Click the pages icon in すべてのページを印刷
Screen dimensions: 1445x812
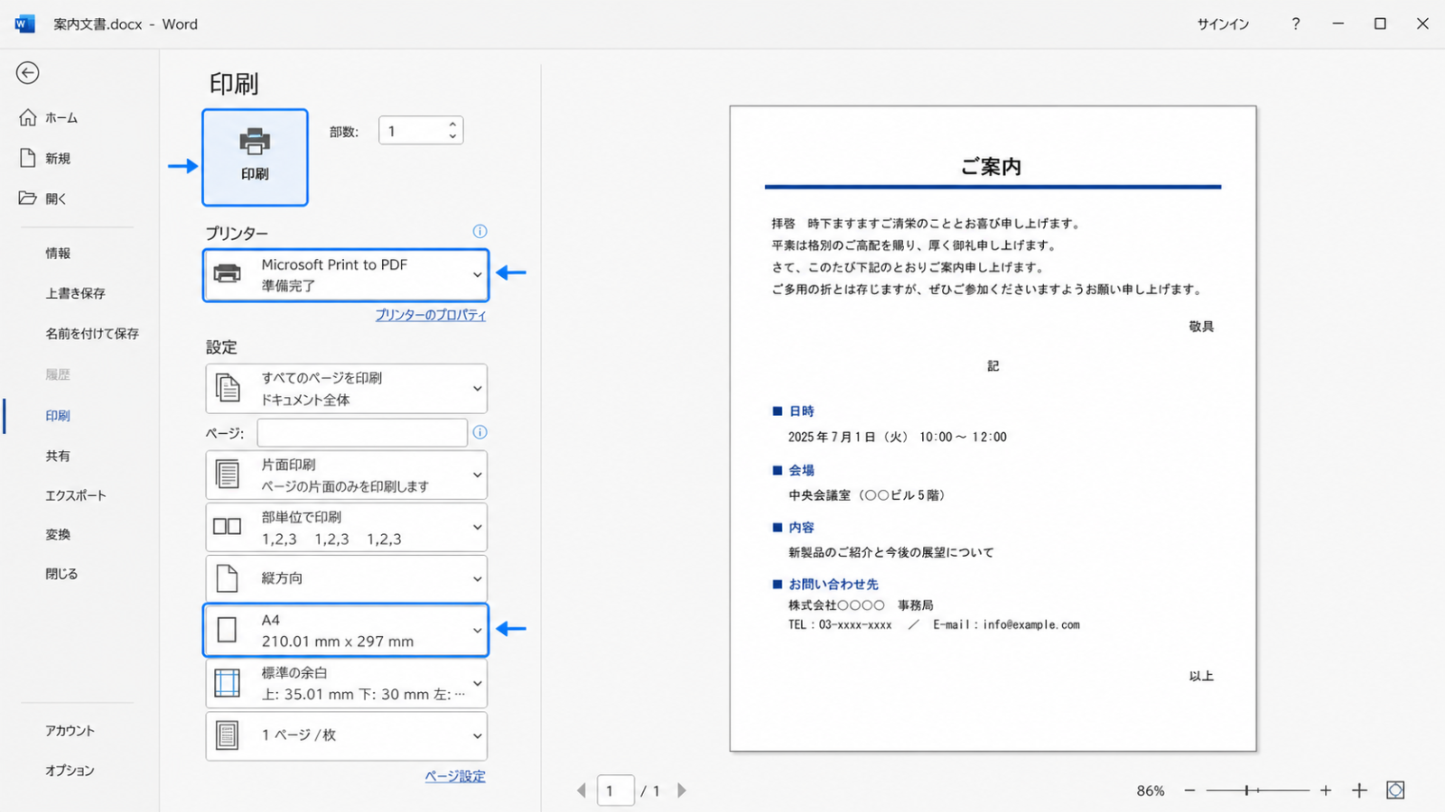[x=228, y=388]
